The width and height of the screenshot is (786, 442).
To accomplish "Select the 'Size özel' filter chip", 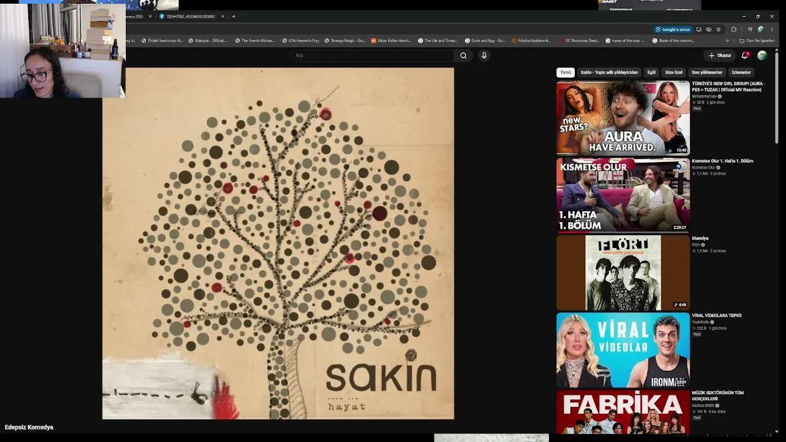I will [x=674, y=72].
